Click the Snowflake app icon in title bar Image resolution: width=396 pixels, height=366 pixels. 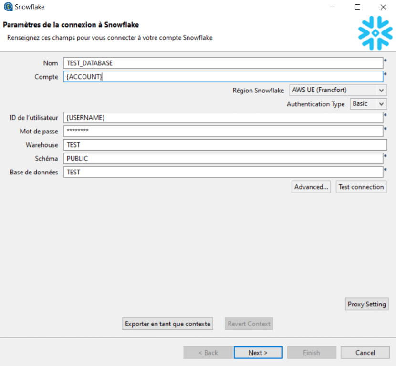pyautogui.click(x=8, y=7)
